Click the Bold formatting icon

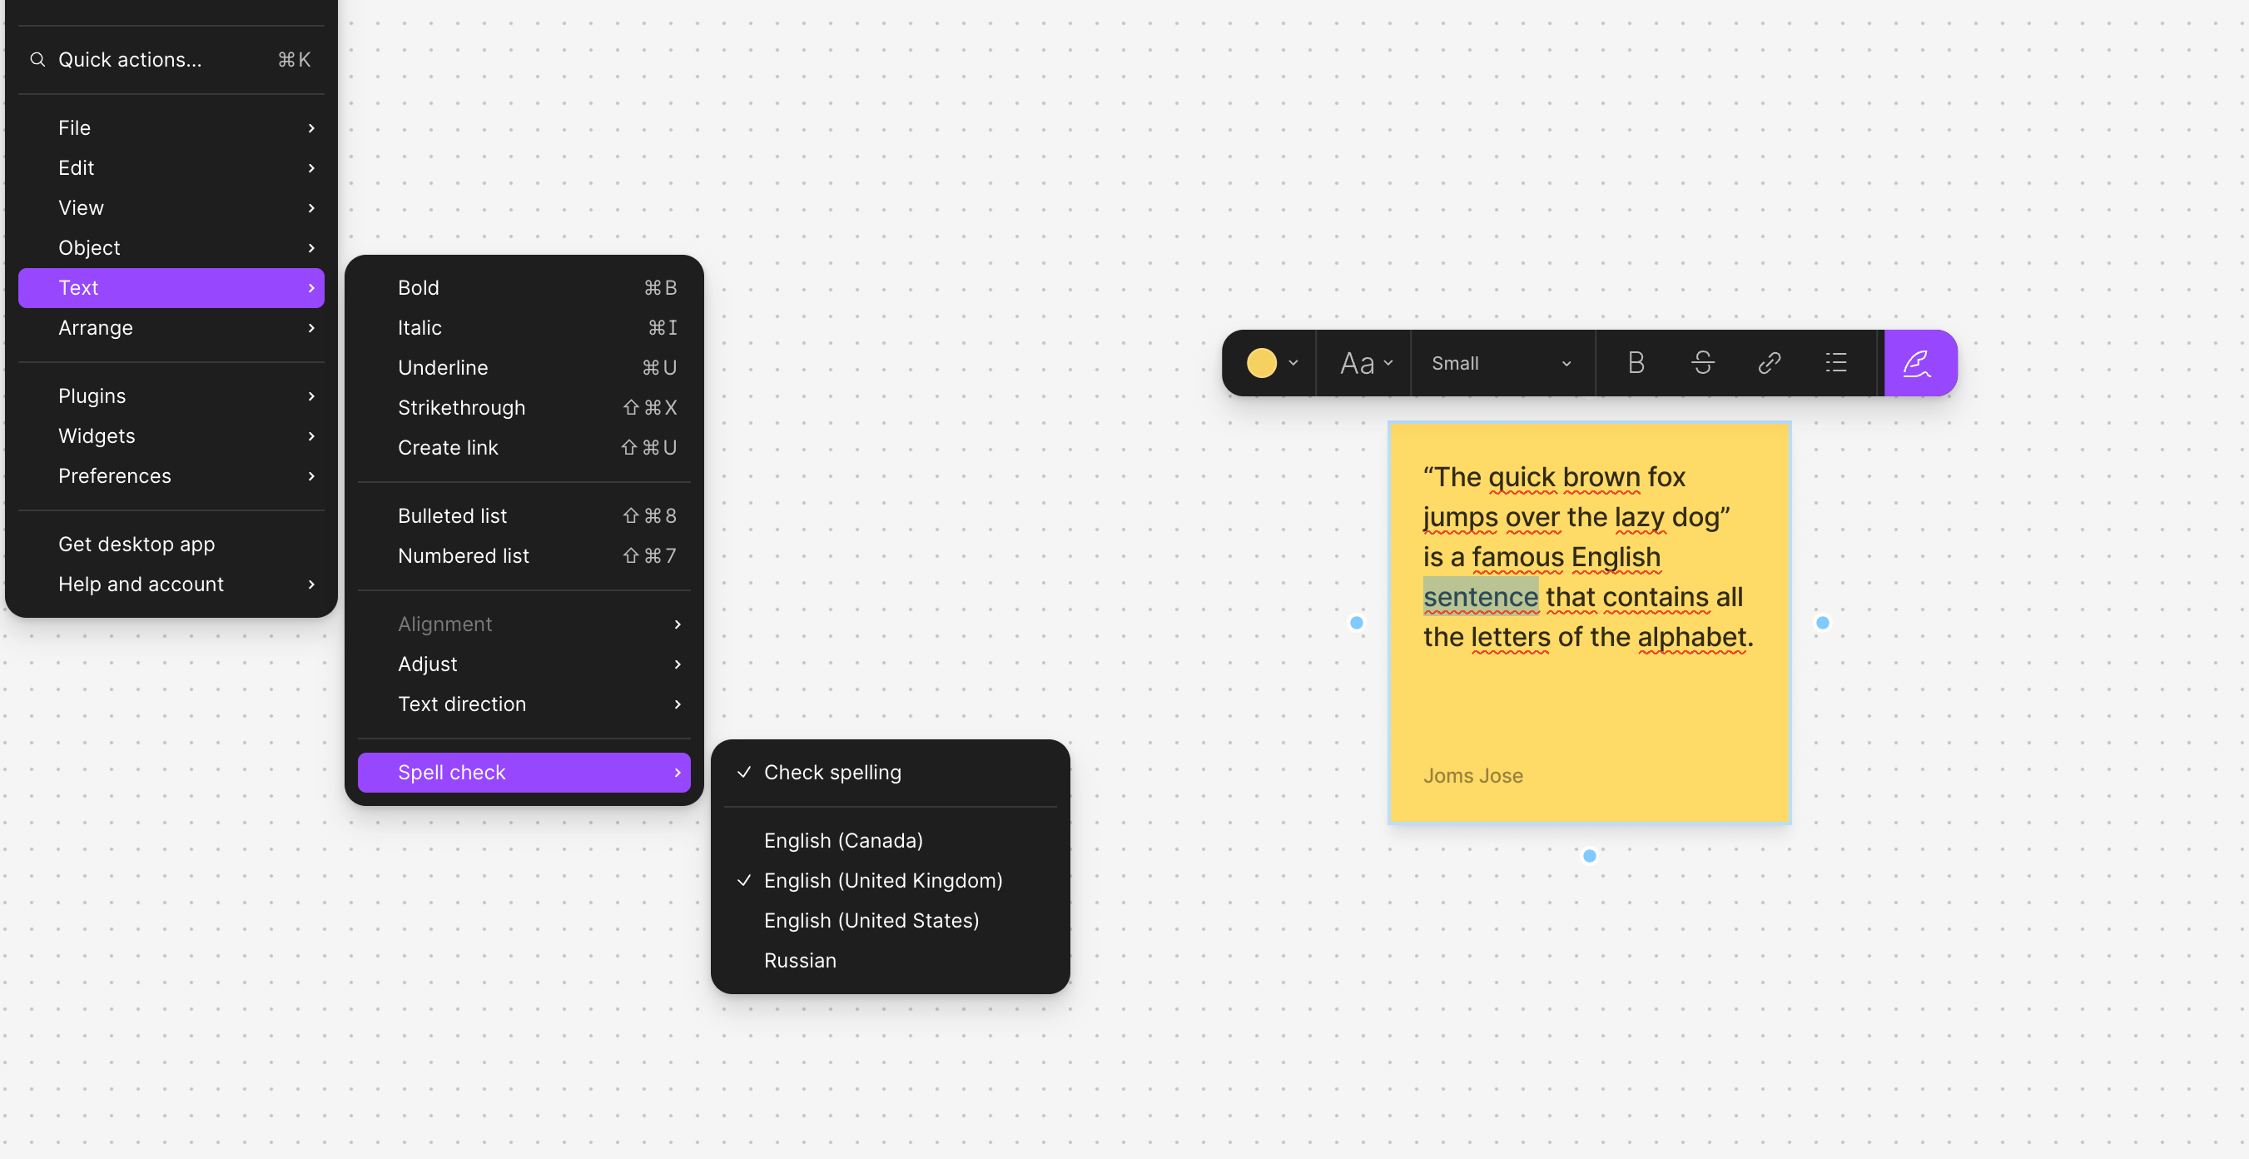point(1634,362)
